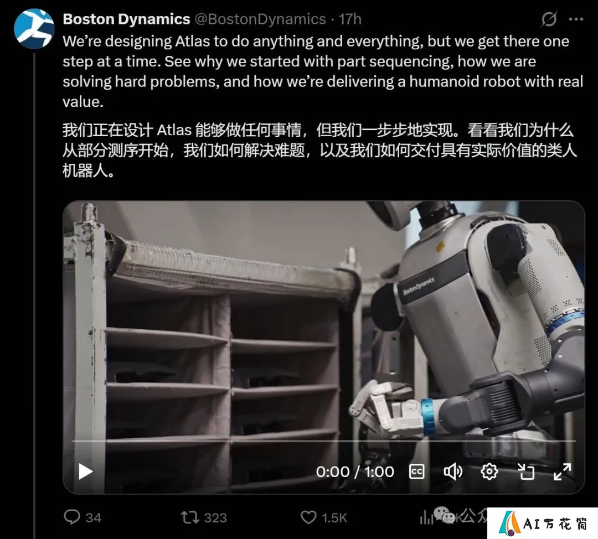Click the reply icon with 34 replies

71,517
